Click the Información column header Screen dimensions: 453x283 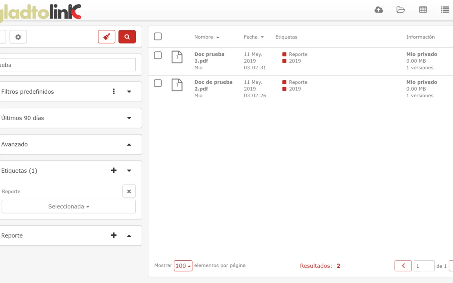[420, 37]
